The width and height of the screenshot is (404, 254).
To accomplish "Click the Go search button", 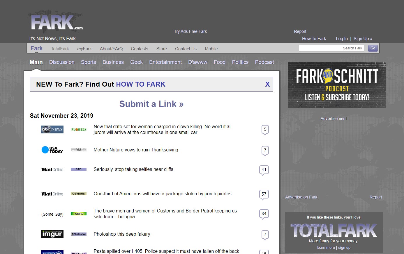I will (x=373, y=48).
